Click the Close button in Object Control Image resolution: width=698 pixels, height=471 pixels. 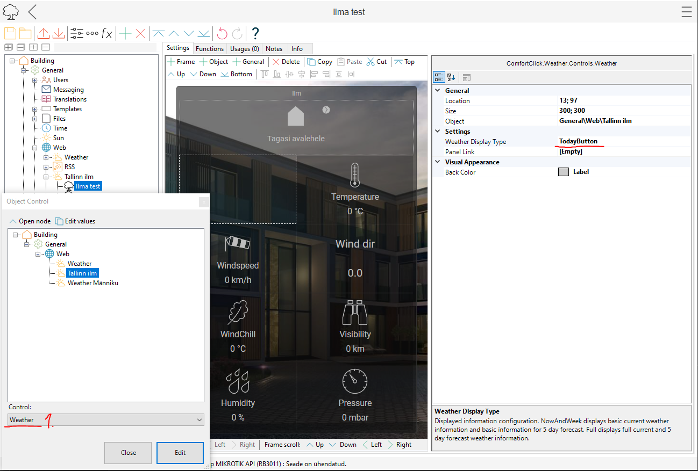click(129, 453)
